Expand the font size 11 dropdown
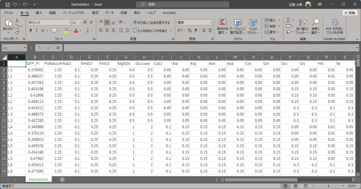This screenshot has width=361, height=189. pyautogui.click(x=80, y=22)
